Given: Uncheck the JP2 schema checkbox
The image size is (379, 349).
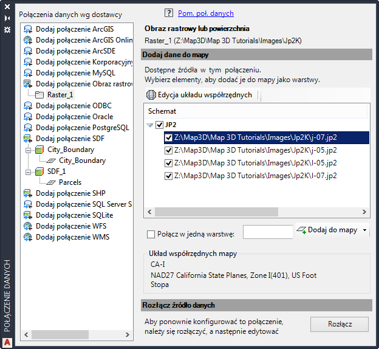Looking at the screenshot, I should click(x=159, y=125).
